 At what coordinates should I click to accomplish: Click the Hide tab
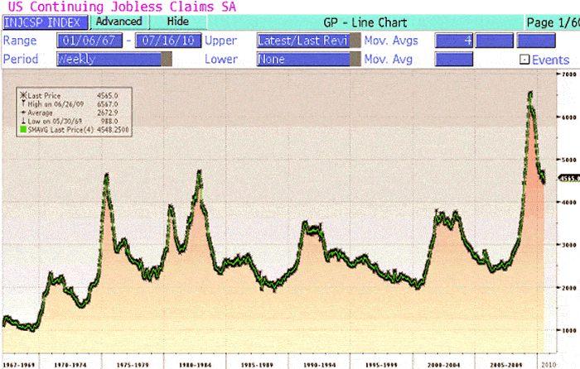pos(176,22)
